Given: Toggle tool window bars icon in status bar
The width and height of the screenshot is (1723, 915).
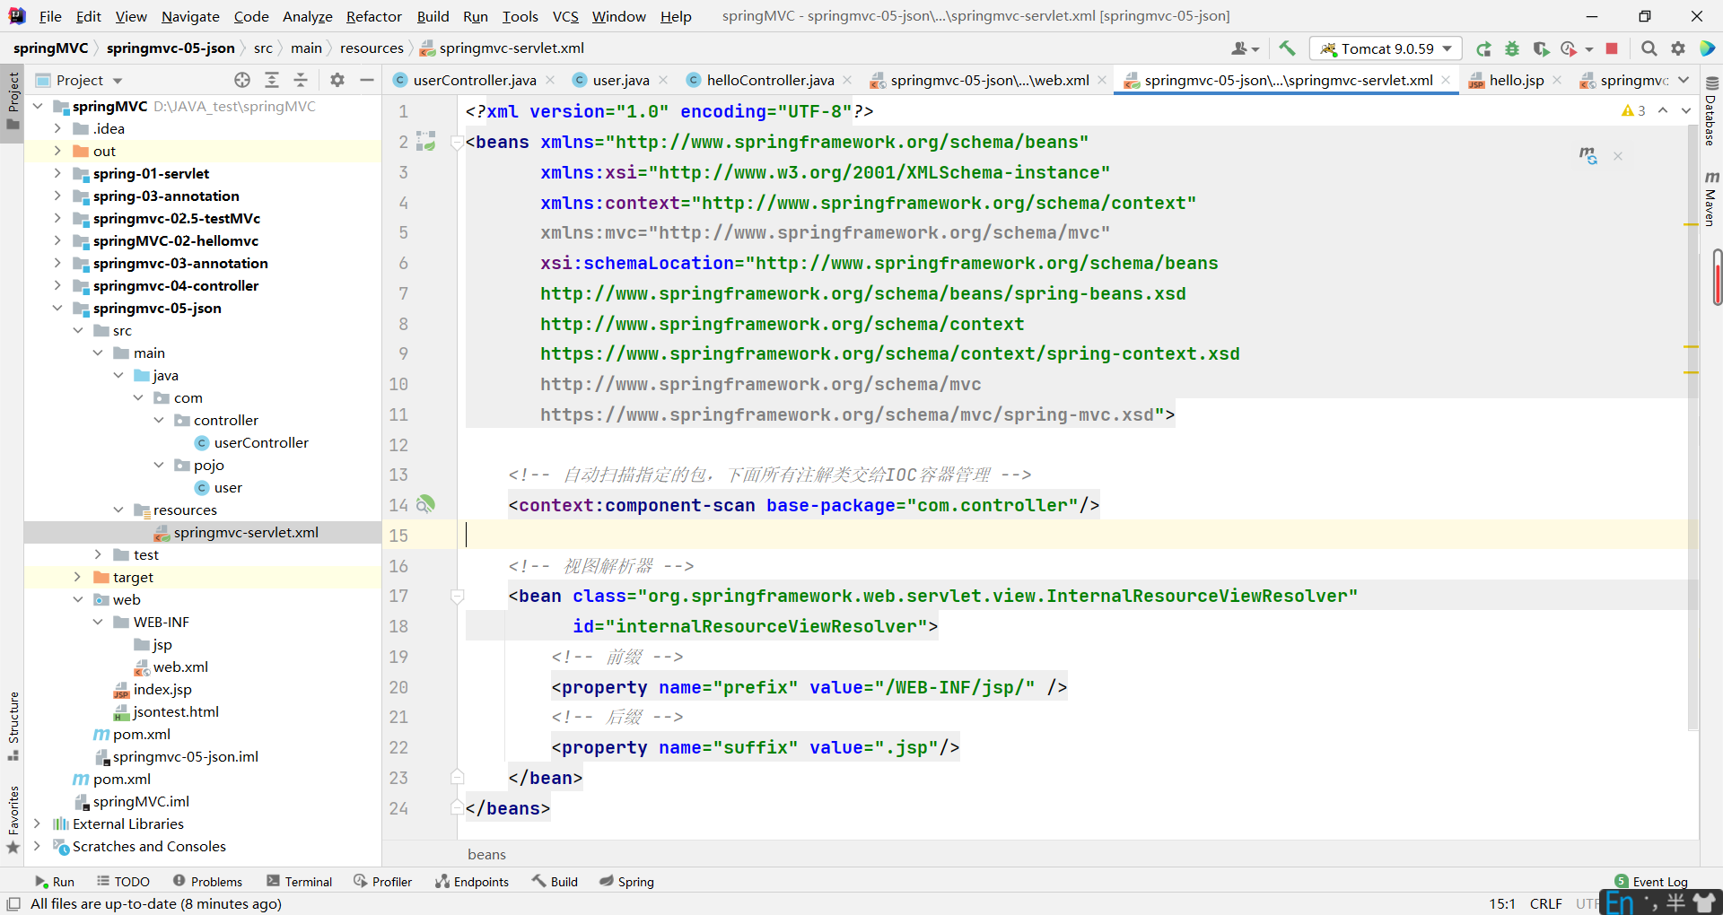Looking at the screenshot, I should 13,903.
